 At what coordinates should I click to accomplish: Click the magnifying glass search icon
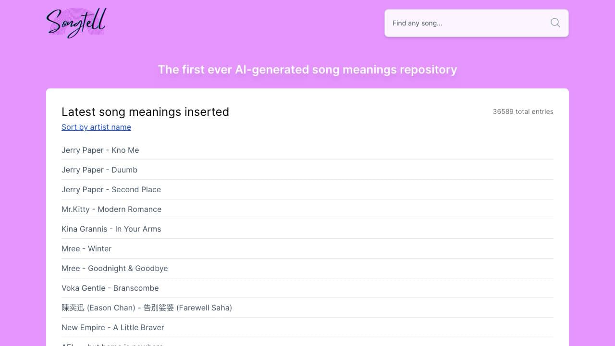coord(555,23)
